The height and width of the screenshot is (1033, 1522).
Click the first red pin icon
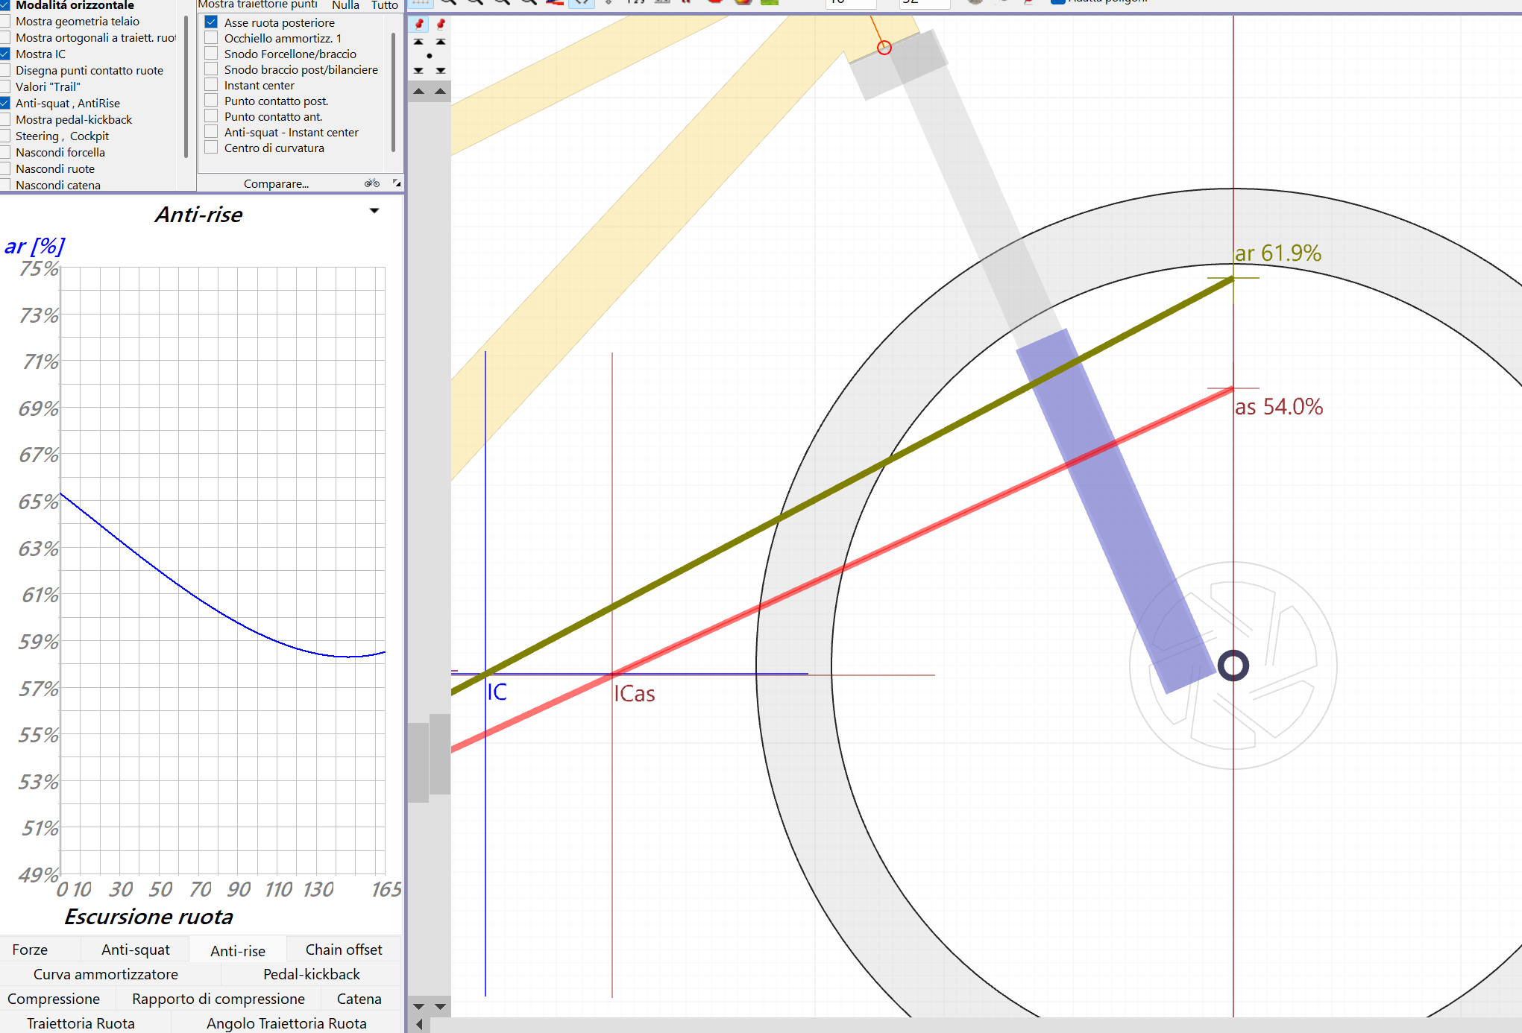419,24
